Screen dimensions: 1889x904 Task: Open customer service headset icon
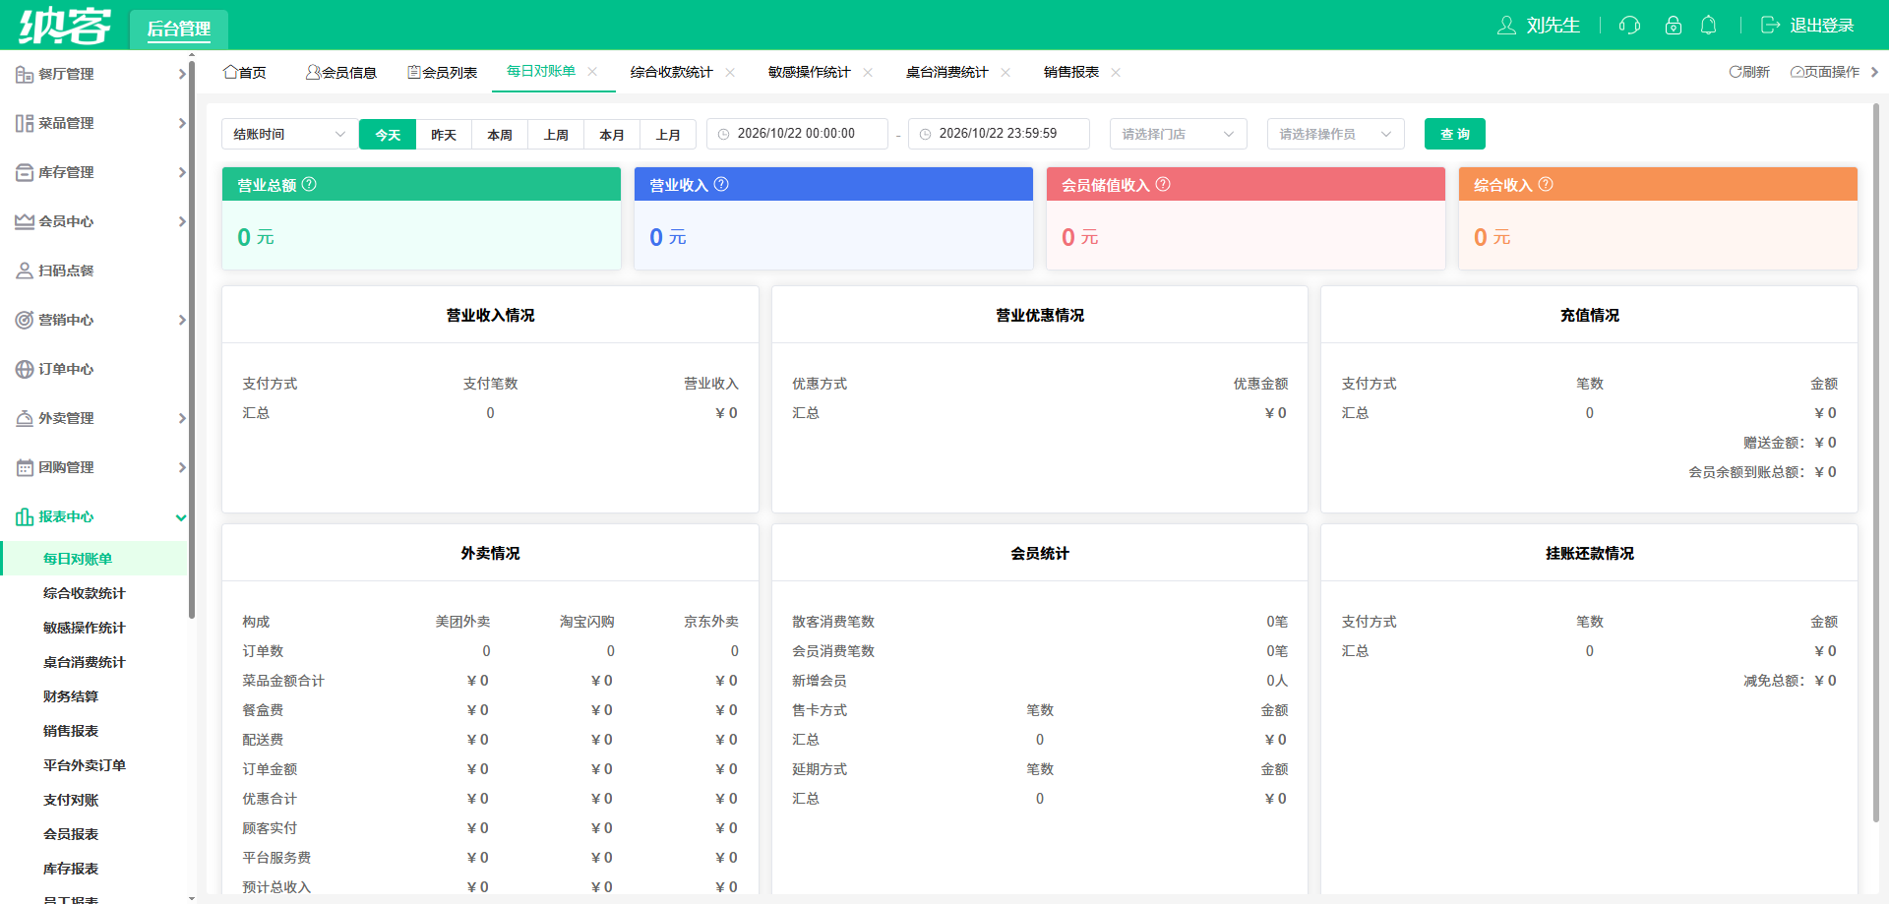1629,26
